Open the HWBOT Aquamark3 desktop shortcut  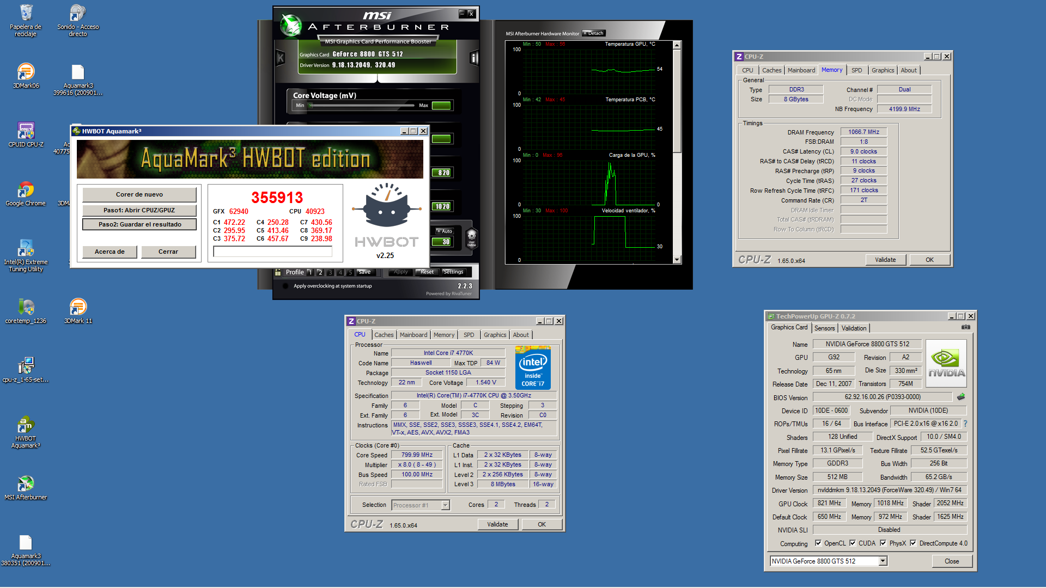point(26,432)
